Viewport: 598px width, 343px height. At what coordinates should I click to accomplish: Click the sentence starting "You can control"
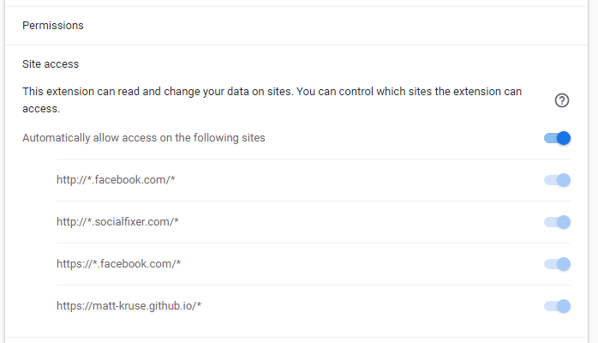click(x=409, y=92)
